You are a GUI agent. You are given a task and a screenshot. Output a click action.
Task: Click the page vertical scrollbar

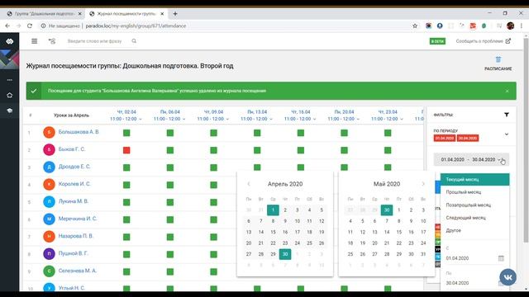526,141
